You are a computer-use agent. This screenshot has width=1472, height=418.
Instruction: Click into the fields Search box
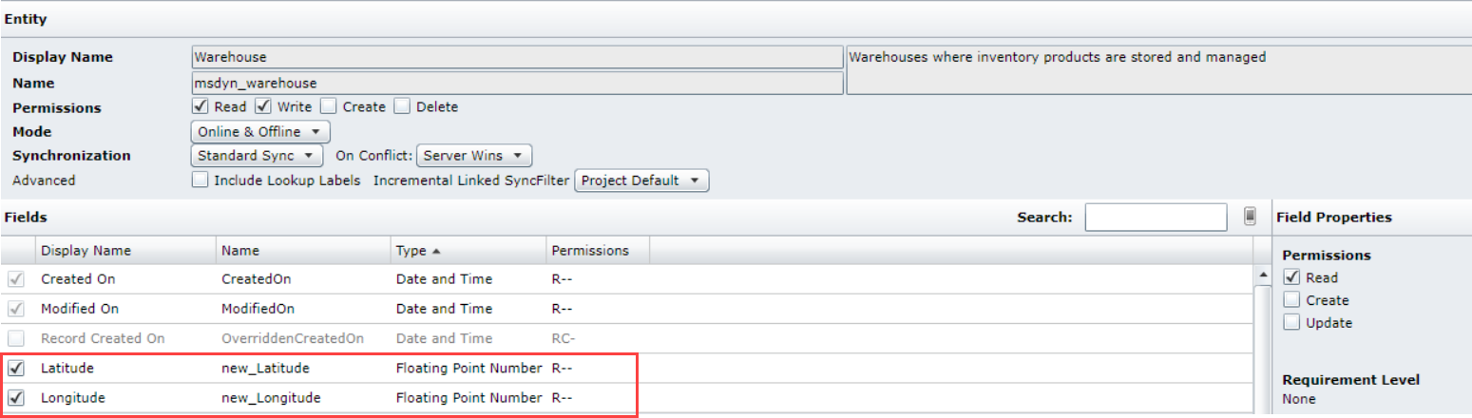click(1155, 218)
